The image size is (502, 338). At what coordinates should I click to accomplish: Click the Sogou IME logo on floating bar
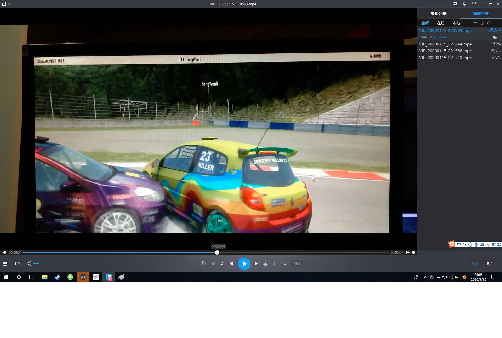(452, 244)
